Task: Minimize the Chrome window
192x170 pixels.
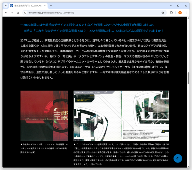Action: click(x=171, y=6)
